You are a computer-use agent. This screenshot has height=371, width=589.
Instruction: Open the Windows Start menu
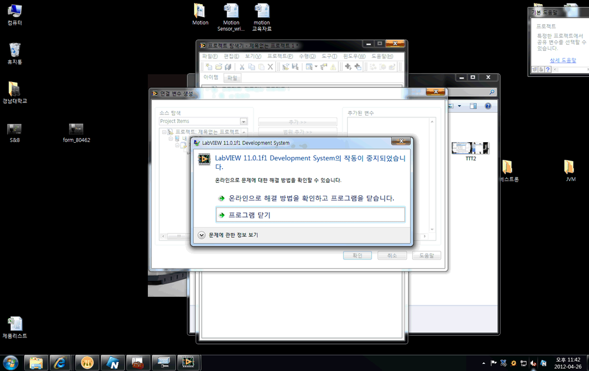(10, 363)
